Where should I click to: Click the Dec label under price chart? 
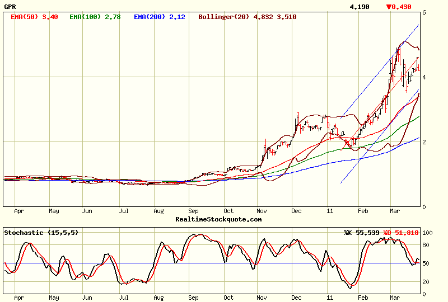point(296,211)
